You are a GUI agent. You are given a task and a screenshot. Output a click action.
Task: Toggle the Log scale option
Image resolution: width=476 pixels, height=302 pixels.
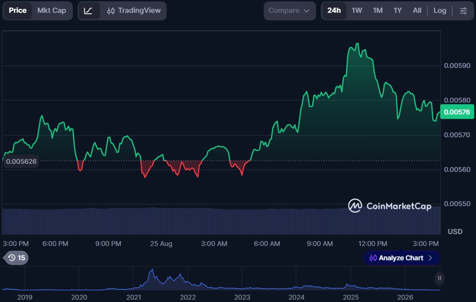439,10
